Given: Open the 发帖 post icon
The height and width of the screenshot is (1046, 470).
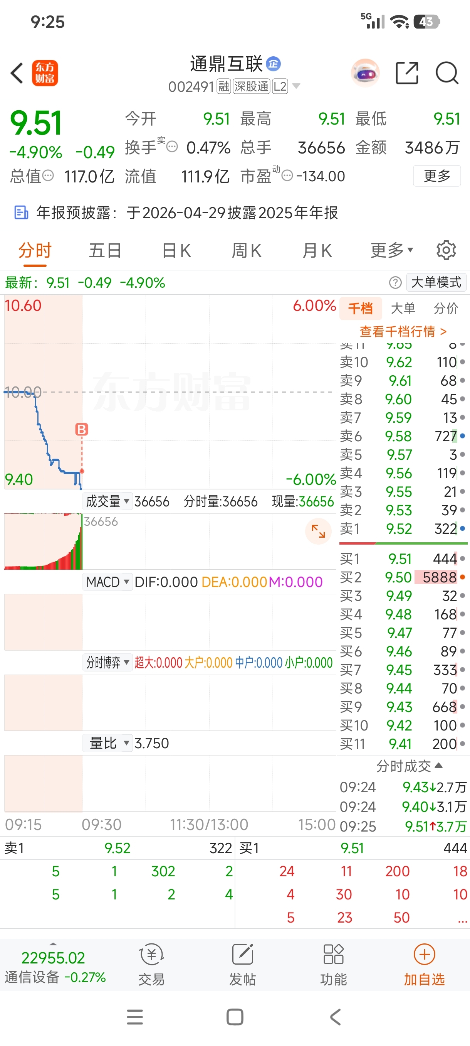Looking at the screenshot, I should coord(242,965).
